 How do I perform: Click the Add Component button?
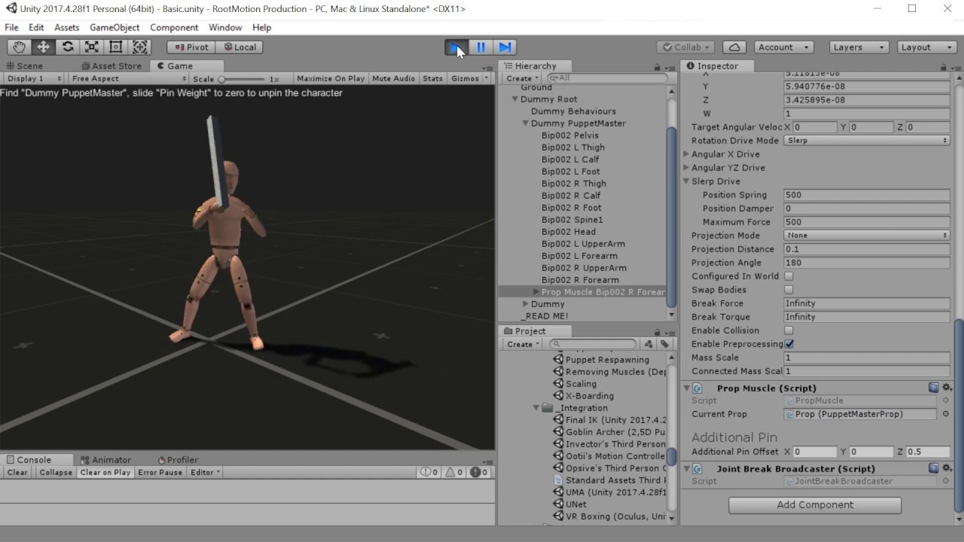coord(815,505)
